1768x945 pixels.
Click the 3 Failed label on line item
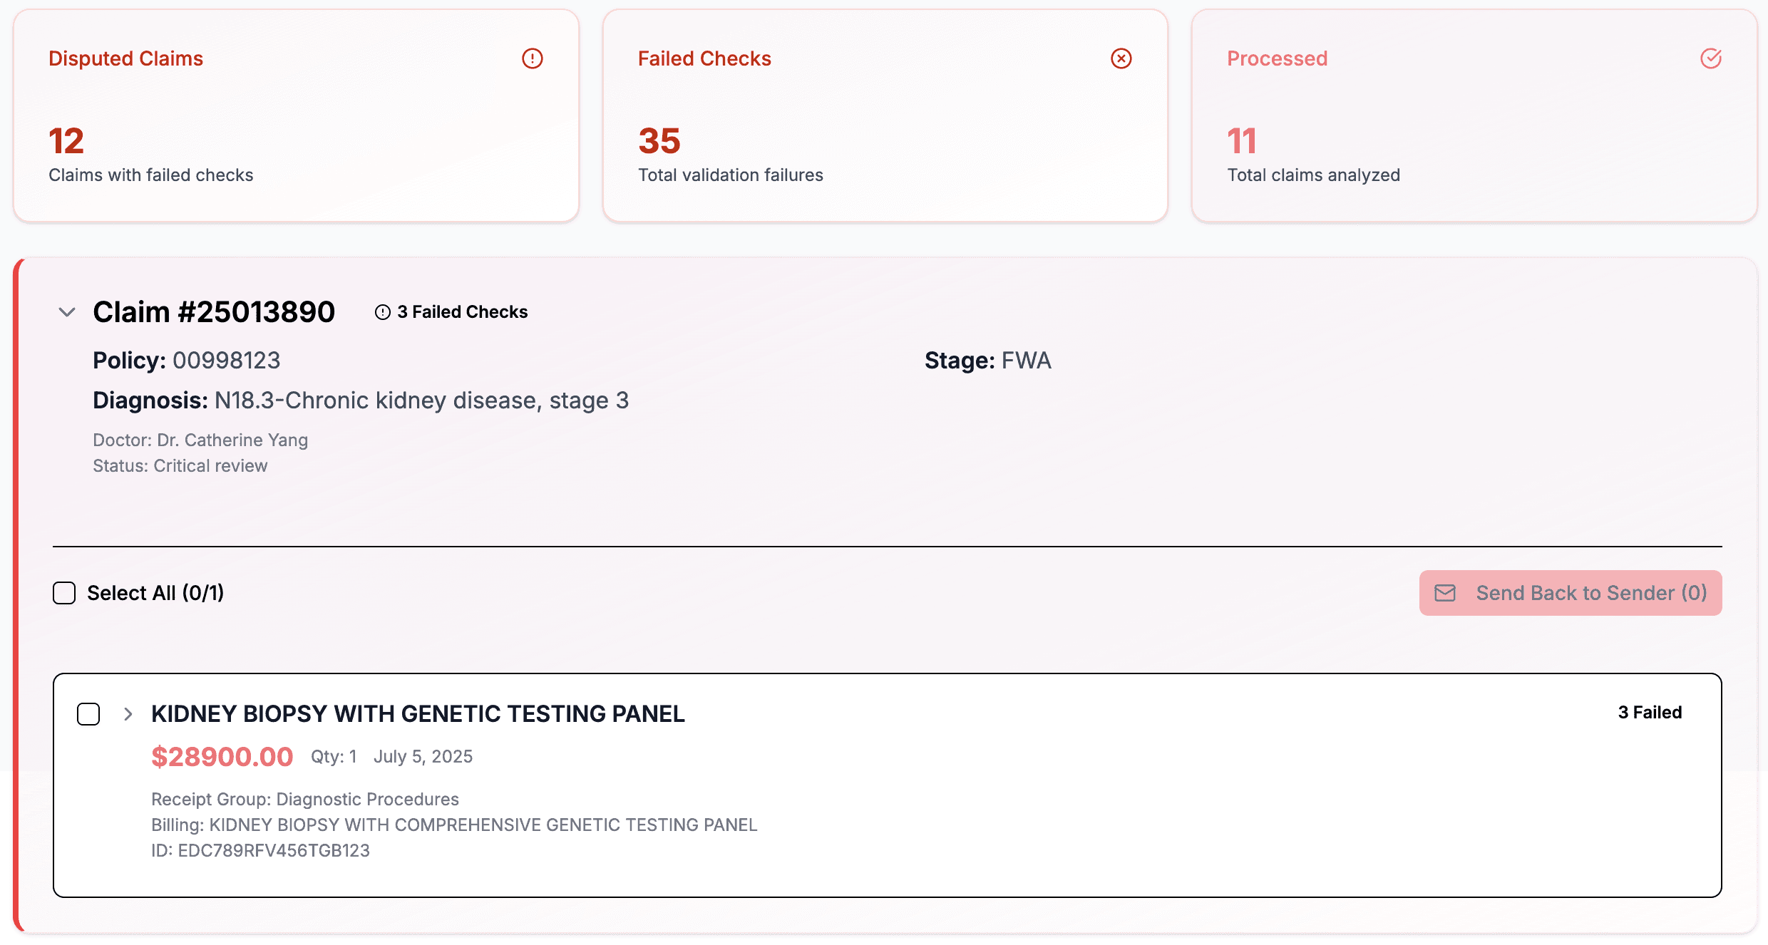(x=1650, y=713)
